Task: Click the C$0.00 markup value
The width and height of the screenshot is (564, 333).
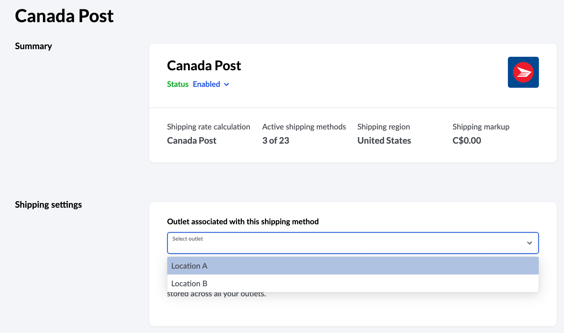Action: (467, 141)
